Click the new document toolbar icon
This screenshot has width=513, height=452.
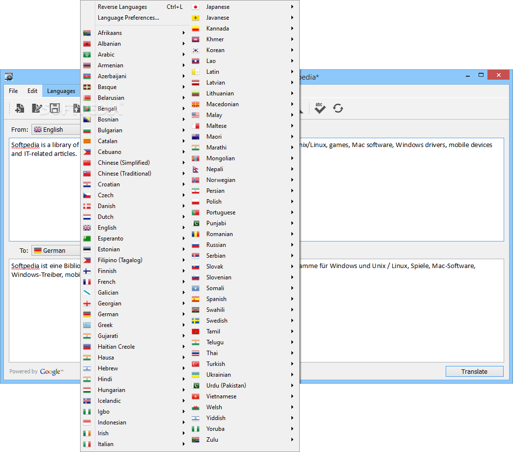tap(20, 108)
